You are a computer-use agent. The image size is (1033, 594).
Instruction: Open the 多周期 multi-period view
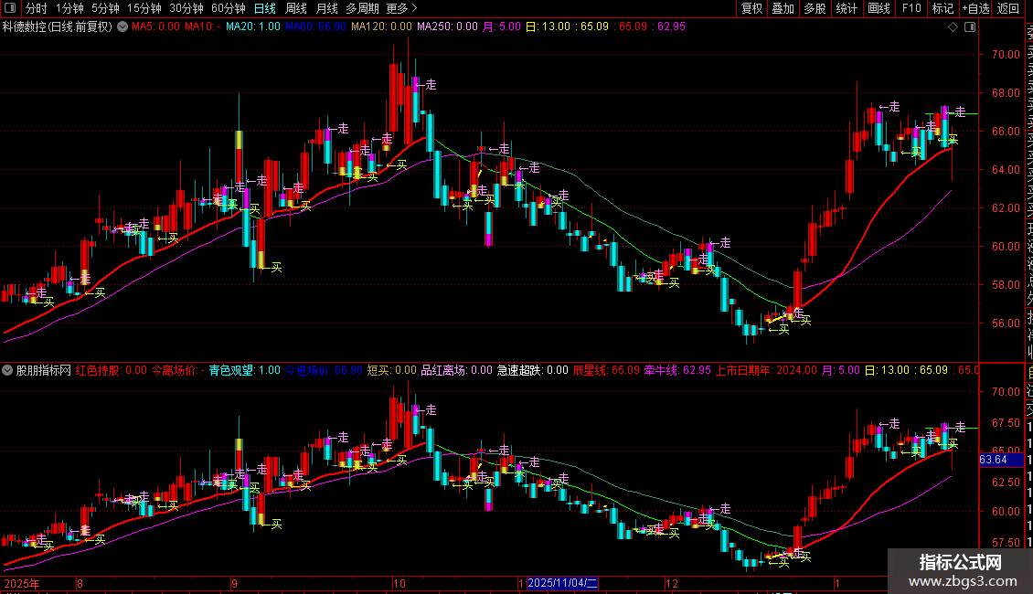coord(362,8)
